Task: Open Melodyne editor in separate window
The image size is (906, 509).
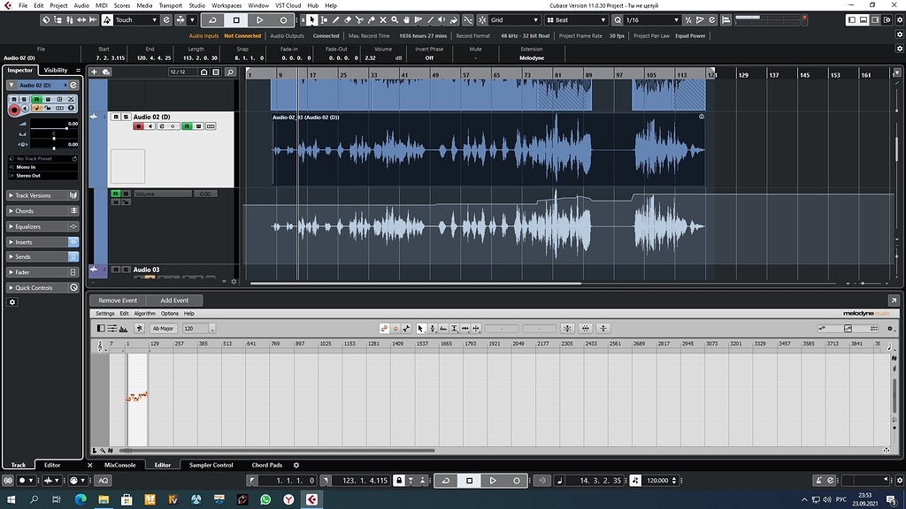Action: coord(894,300)
